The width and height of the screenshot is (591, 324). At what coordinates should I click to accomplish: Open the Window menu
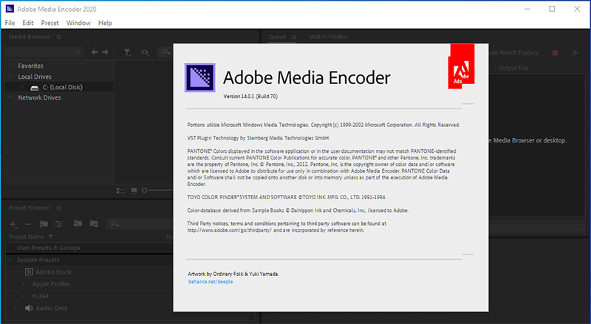pyautogui.click(x=78, y=23)
